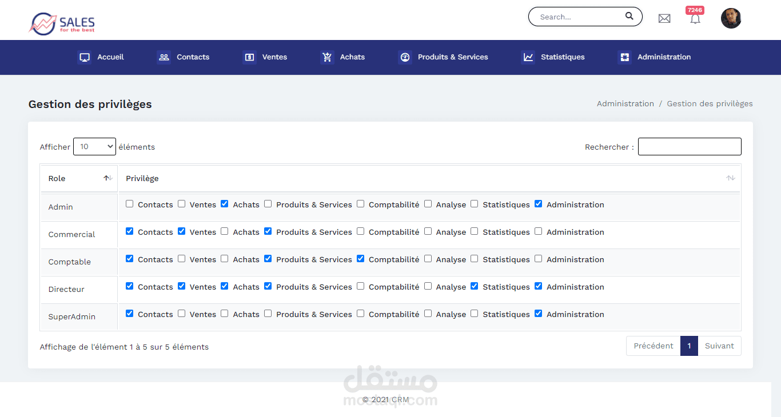Sort by Role column arrows
Viewport: 781px width, 417px height.
coord(108,178)
